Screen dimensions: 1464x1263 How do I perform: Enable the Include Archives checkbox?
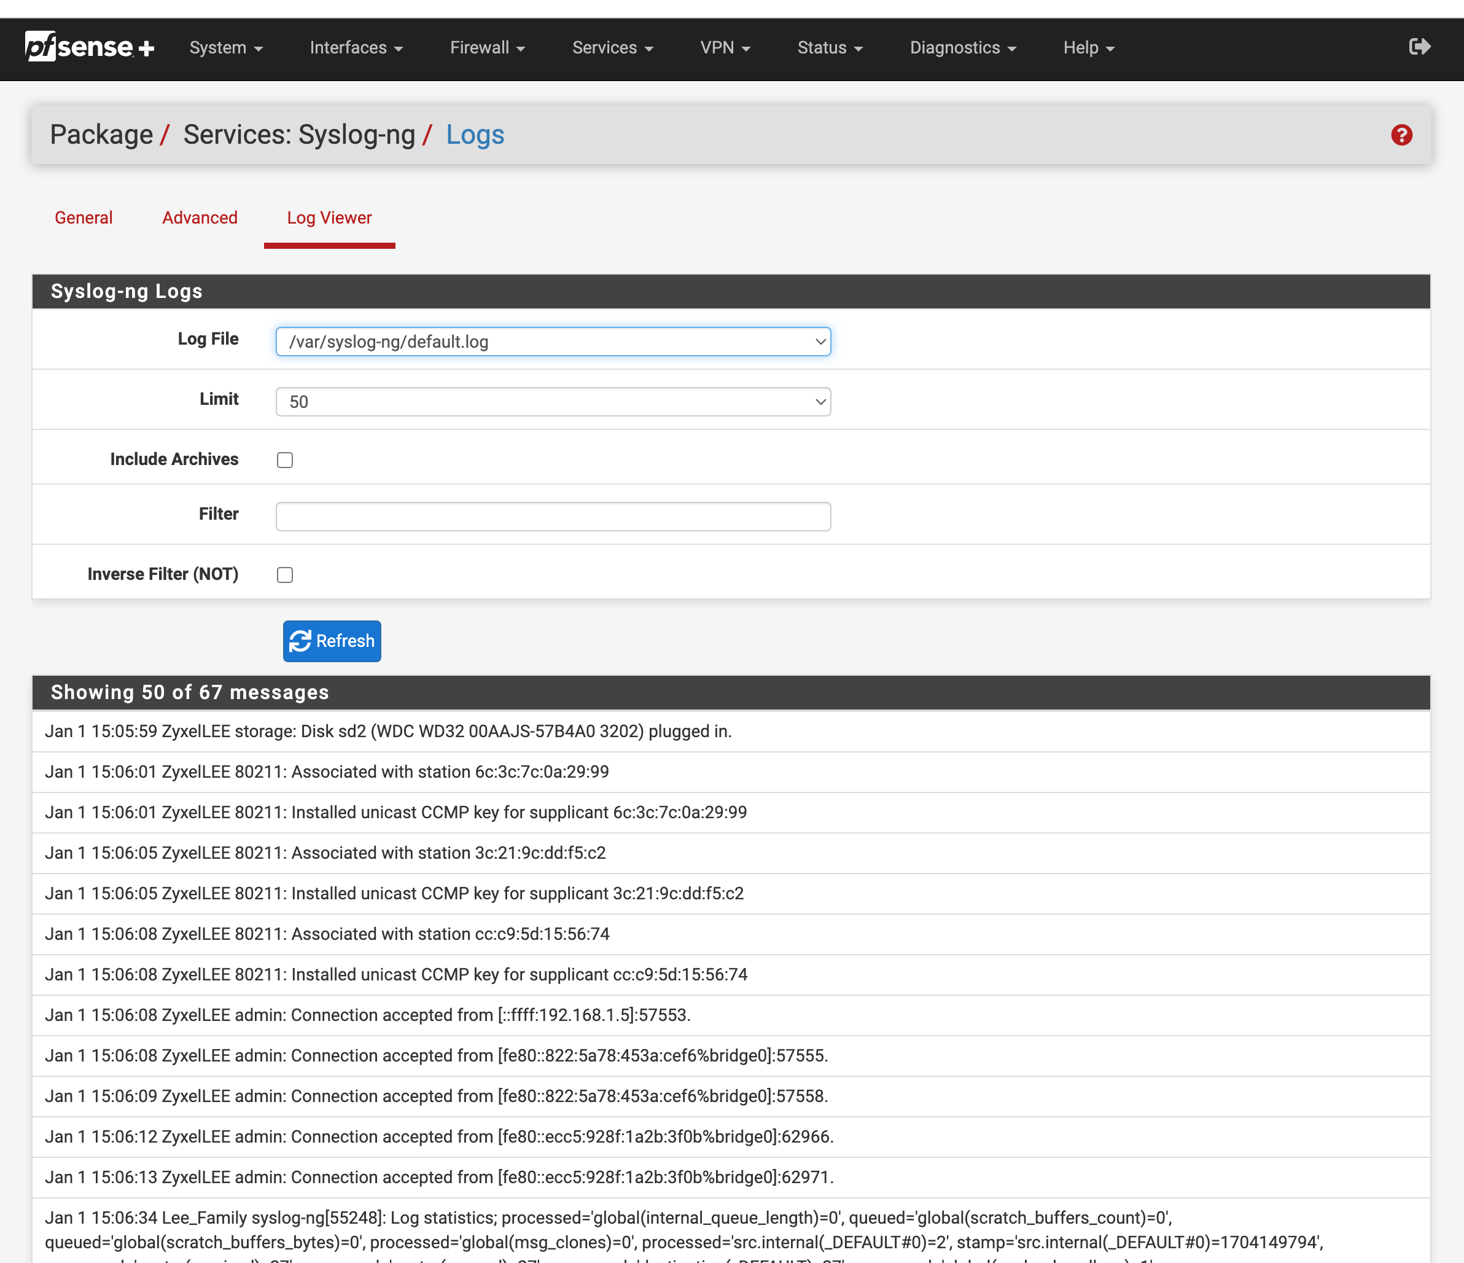(x=285, y=460)
